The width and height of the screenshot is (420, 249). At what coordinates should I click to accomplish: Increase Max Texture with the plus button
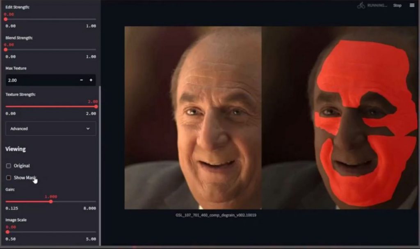91,80
